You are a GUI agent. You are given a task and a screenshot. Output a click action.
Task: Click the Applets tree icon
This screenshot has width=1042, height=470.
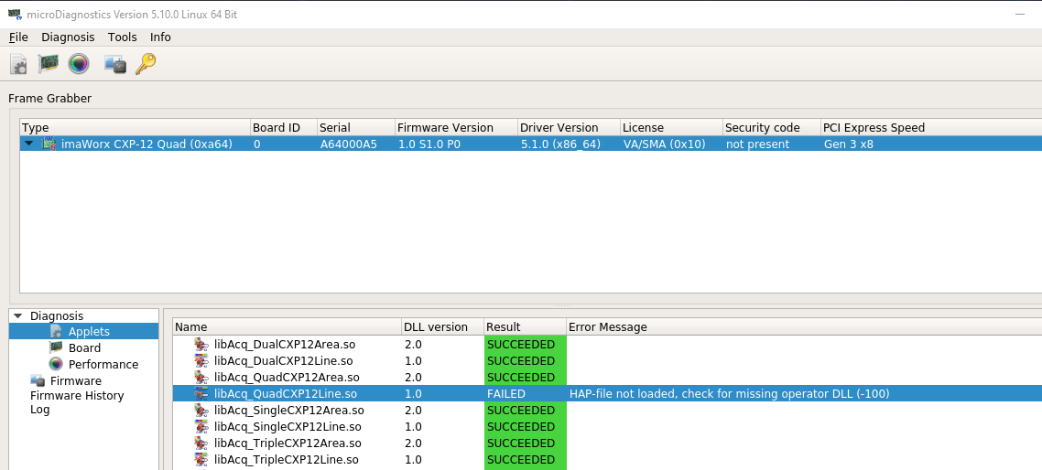[57, 331]
